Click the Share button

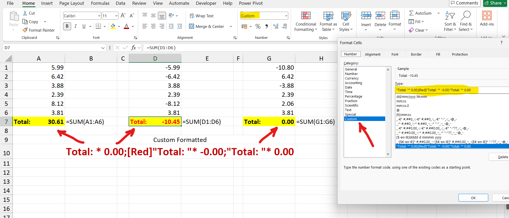(x=495, y=3)
